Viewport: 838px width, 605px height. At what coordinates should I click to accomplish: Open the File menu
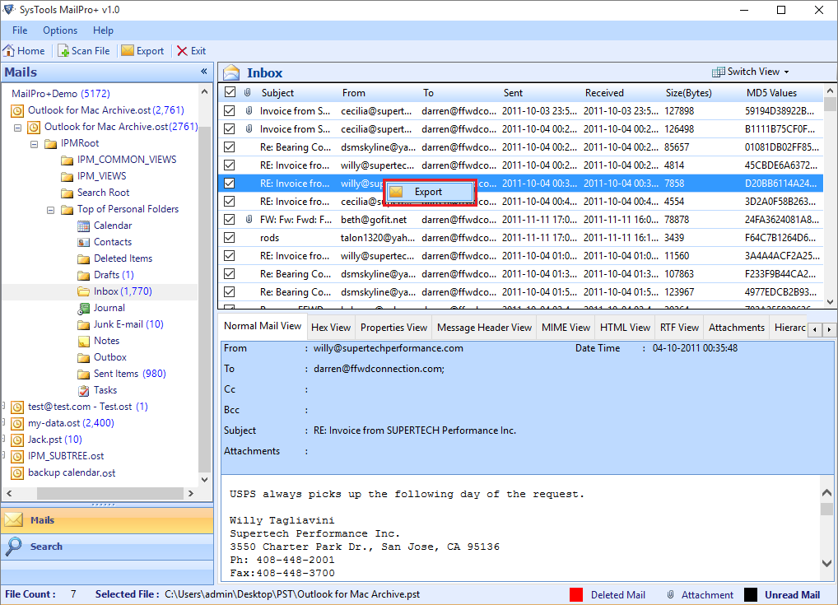pos(20,30)
